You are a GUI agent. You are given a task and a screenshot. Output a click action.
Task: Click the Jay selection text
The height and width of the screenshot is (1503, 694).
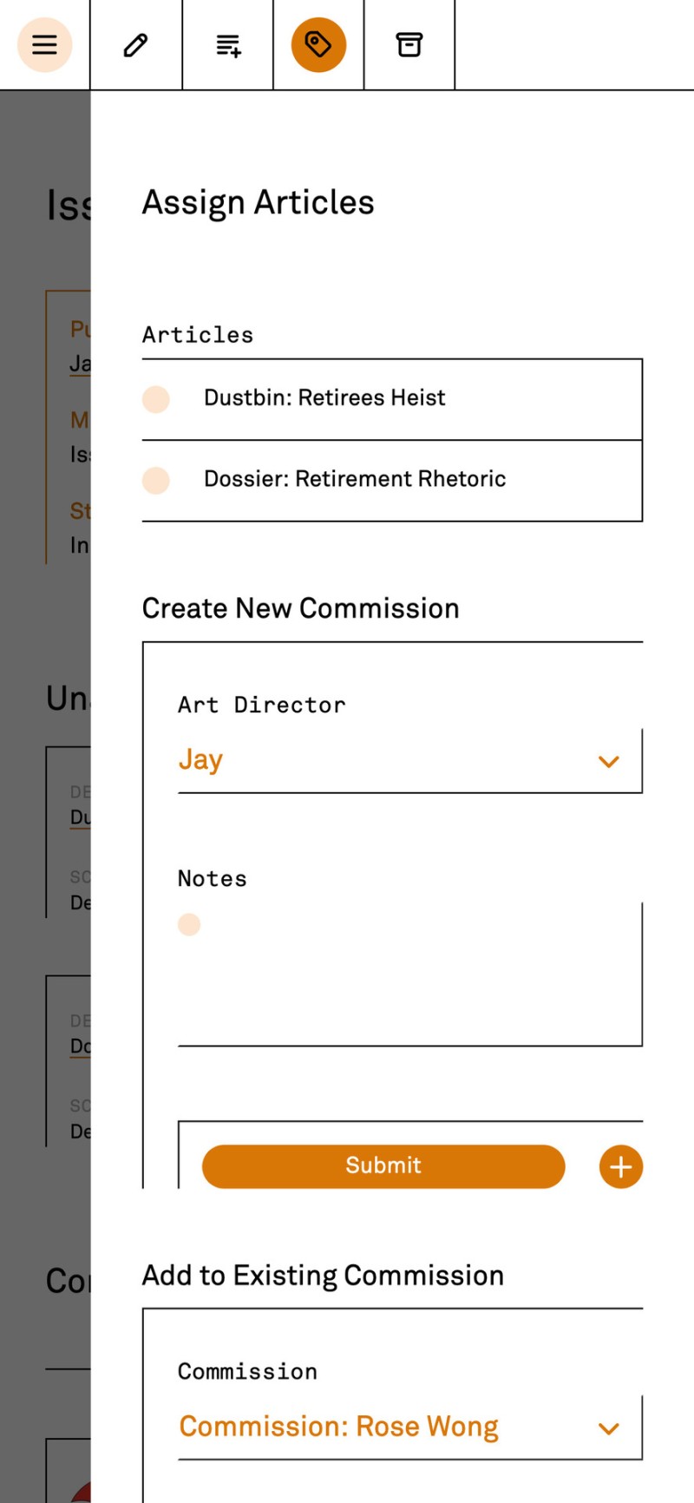(200, 760)
